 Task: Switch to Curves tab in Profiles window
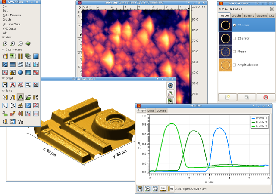(x=161, y=111)
